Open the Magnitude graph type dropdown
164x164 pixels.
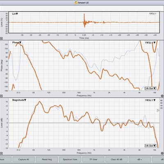(x=19, y=100)
